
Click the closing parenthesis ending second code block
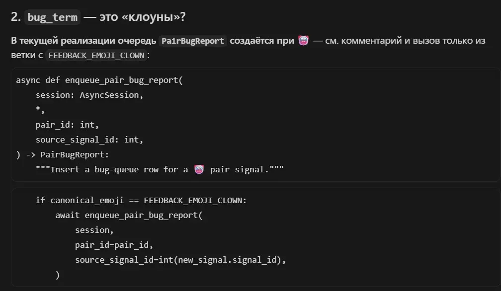58,275
